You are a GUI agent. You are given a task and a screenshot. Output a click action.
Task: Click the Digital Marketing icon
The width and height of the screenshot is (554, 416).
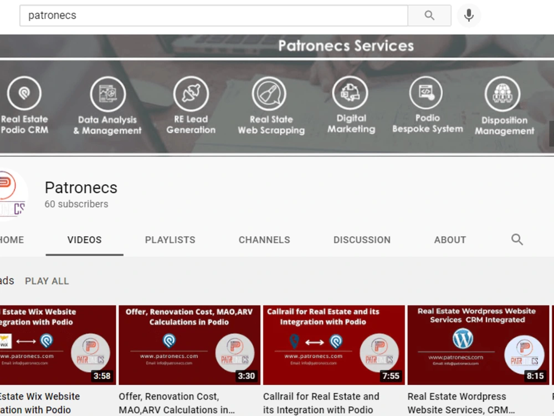pos(350,93)
